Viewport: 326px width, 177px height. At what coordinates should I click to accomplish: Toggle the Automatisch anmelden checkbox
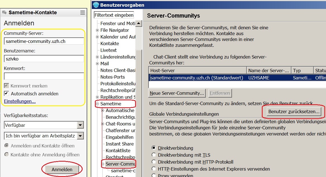(6, 93)
